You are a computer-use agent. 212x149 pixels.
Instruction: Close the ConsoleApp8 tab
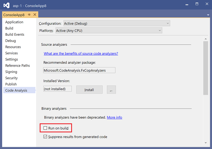pyautogui.click(x=35, y=15)
